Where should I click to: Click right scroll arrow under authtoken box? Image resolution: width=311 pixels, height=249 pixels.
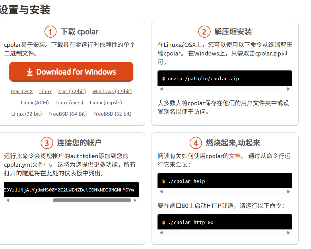click(x=135, y=200)
